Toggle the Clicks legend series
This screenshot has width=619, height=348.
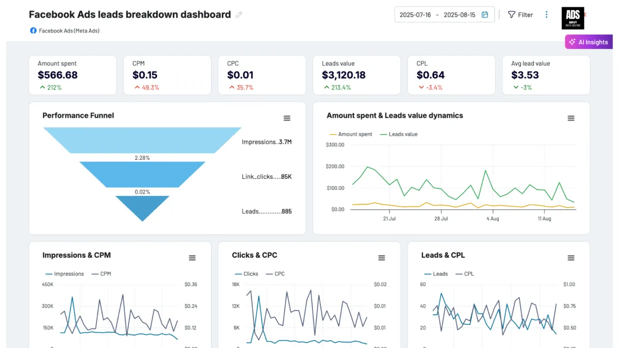247,274
